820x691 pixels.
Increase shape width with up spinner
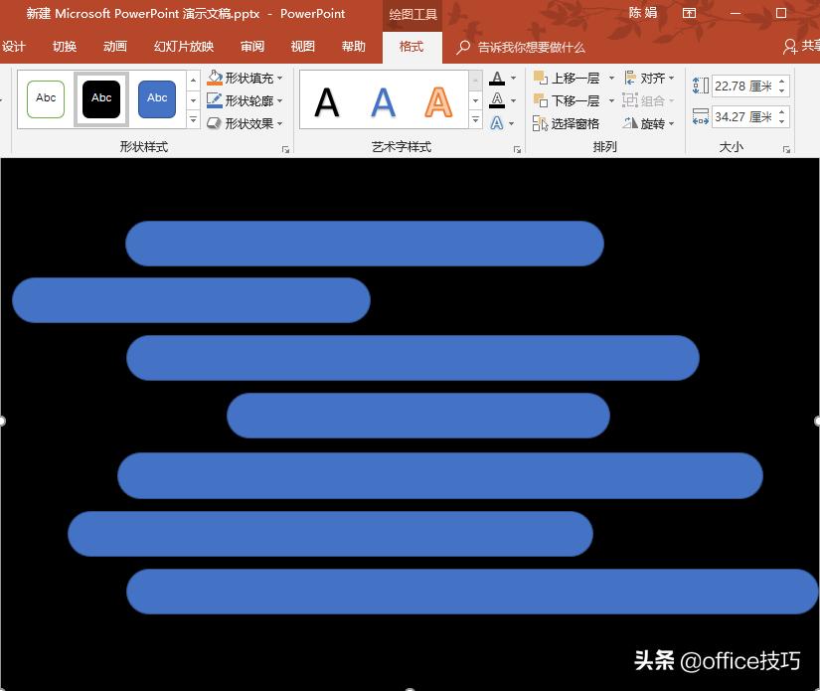pyautogui.click(x=782, y=112)
